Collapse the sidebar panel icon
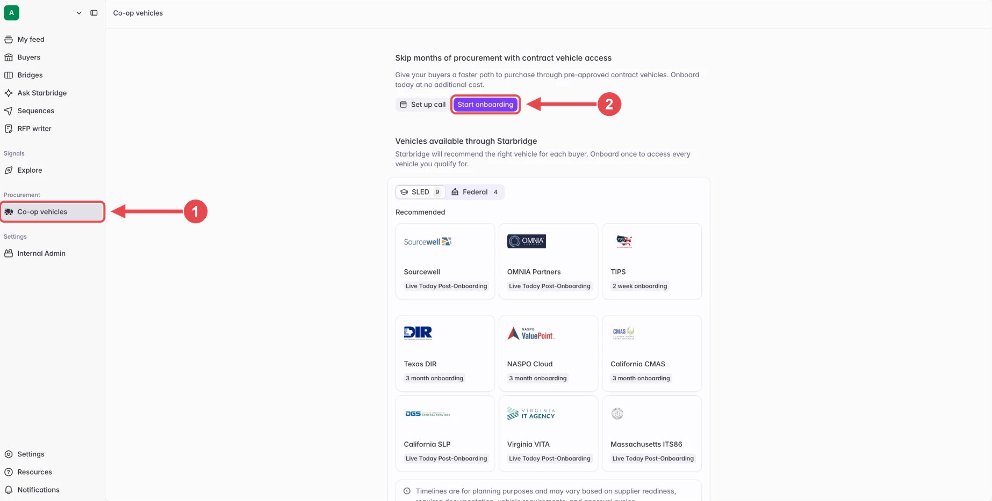 [94, 13]
